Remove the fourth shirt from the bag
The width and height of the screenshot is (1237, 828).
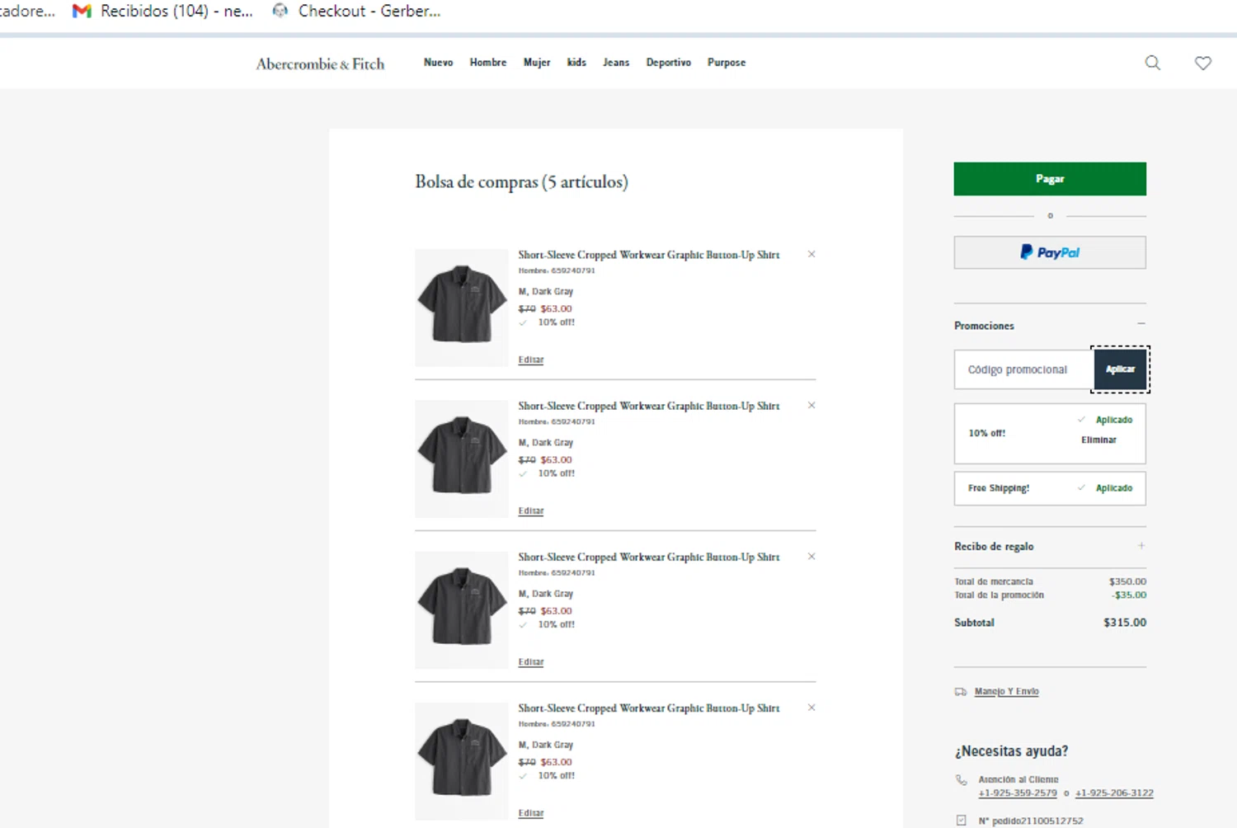[811, 708]
